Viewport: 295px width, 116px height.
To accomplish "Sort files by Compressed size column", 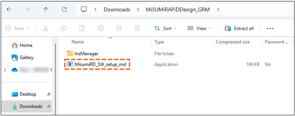I will click(233, 42).
